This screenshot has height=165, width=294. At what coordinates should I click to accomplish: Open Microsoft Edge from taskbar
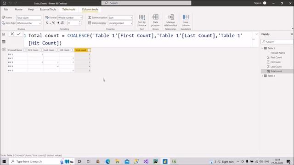pyautogui.click(x=107, y=161)
